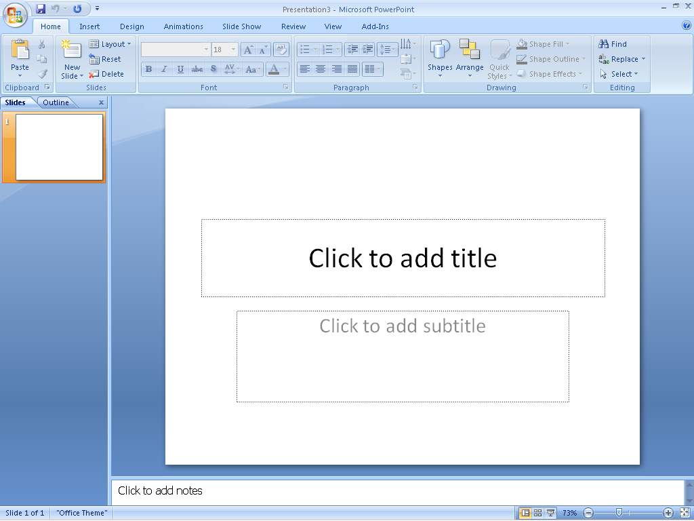The image size is (694, 521).
Task: Copy selection to clipboard
Action: [41, 60]
